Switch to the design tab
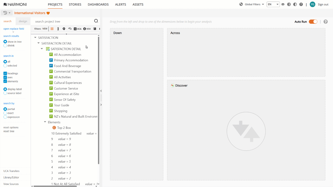The width and height of the screenshot is (333, 187). tap(23, 21)
